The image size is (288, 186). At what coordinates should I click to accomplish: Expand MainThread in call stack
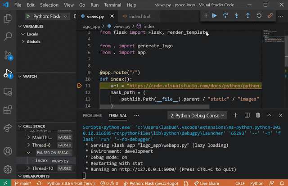[28, 137]
